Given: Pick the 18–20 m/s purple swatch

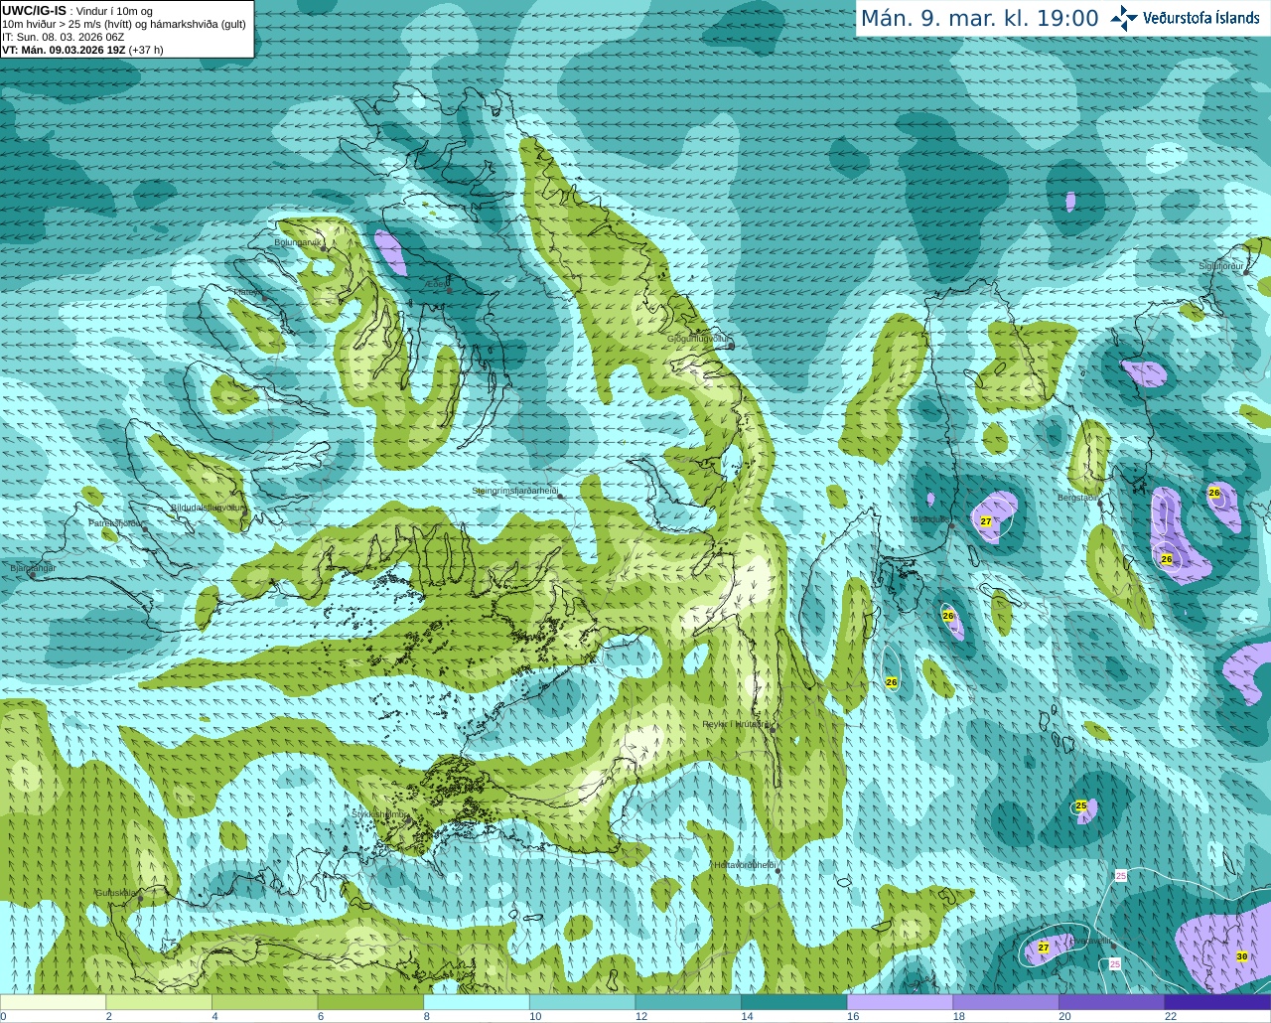Looking at the screenshot, I should 1006,1002.
